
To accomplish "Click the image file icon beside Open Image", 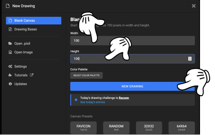I will 10,52.
